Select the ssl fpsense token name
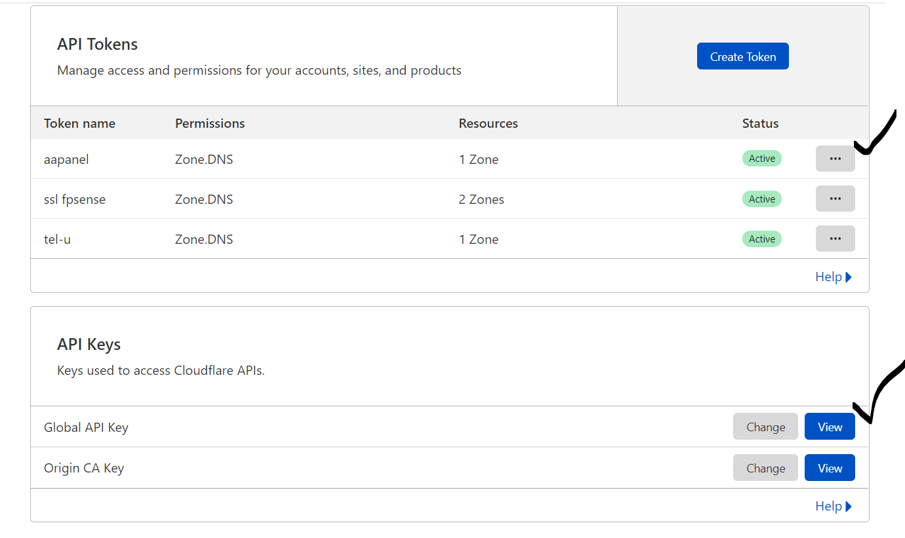The width and height of the screenshot is (905, 538). pos(75,199)
